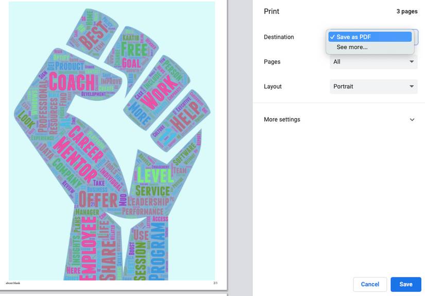Click the about:blank footer text in preview
425x296 pixels.
tap(13, 283)
